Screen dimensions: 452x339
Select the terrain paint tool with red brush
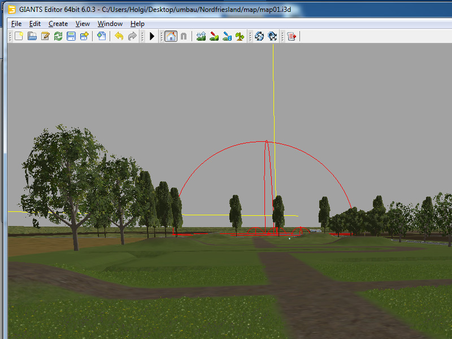214,36
